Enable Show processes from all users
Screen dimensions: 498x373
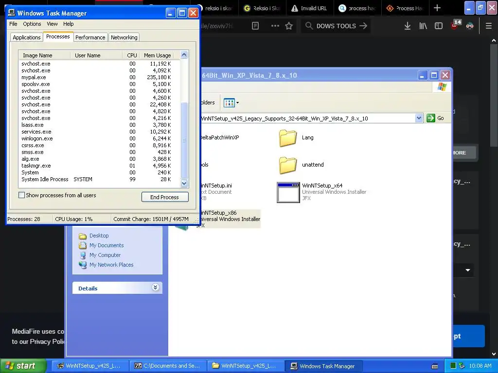pos(21,195)
